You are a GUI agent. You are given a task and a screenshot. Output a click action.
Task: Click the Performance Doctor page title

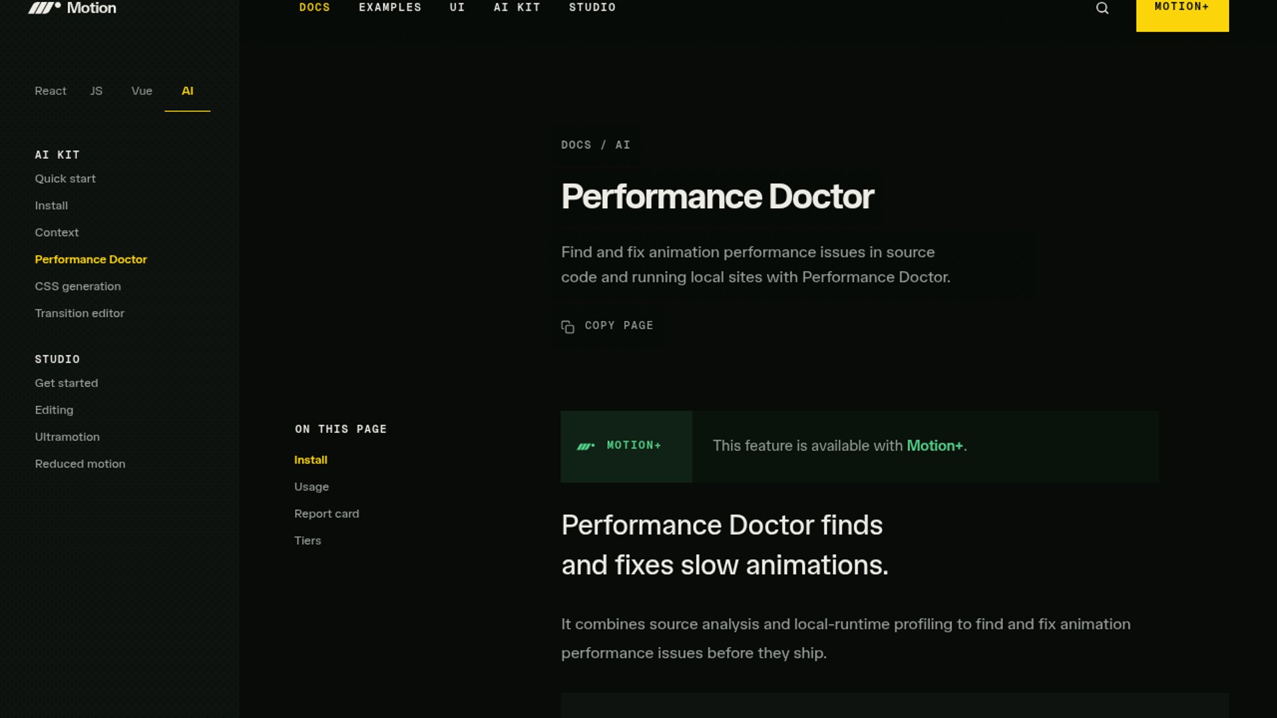(x=718, y=197)
